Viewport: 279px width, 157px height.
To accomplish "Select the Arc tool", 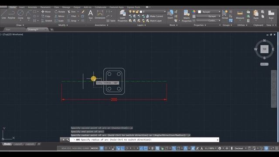I will (29, 14).
